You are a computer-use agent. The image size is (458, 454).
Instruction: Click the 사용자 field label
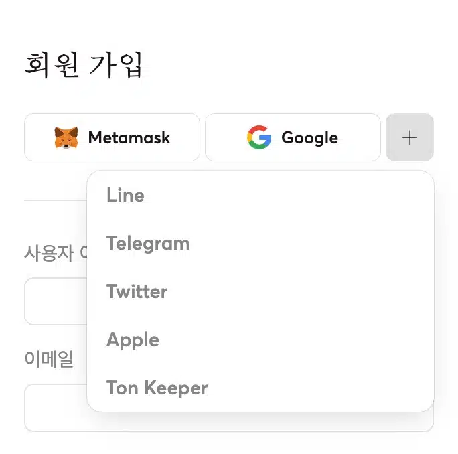click(49, 253)
